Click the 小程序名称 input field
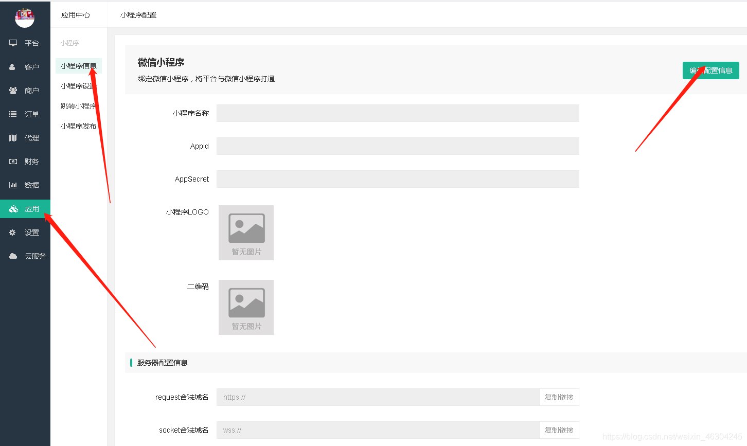Screen dimensions: 747x446 pos(398,113)
